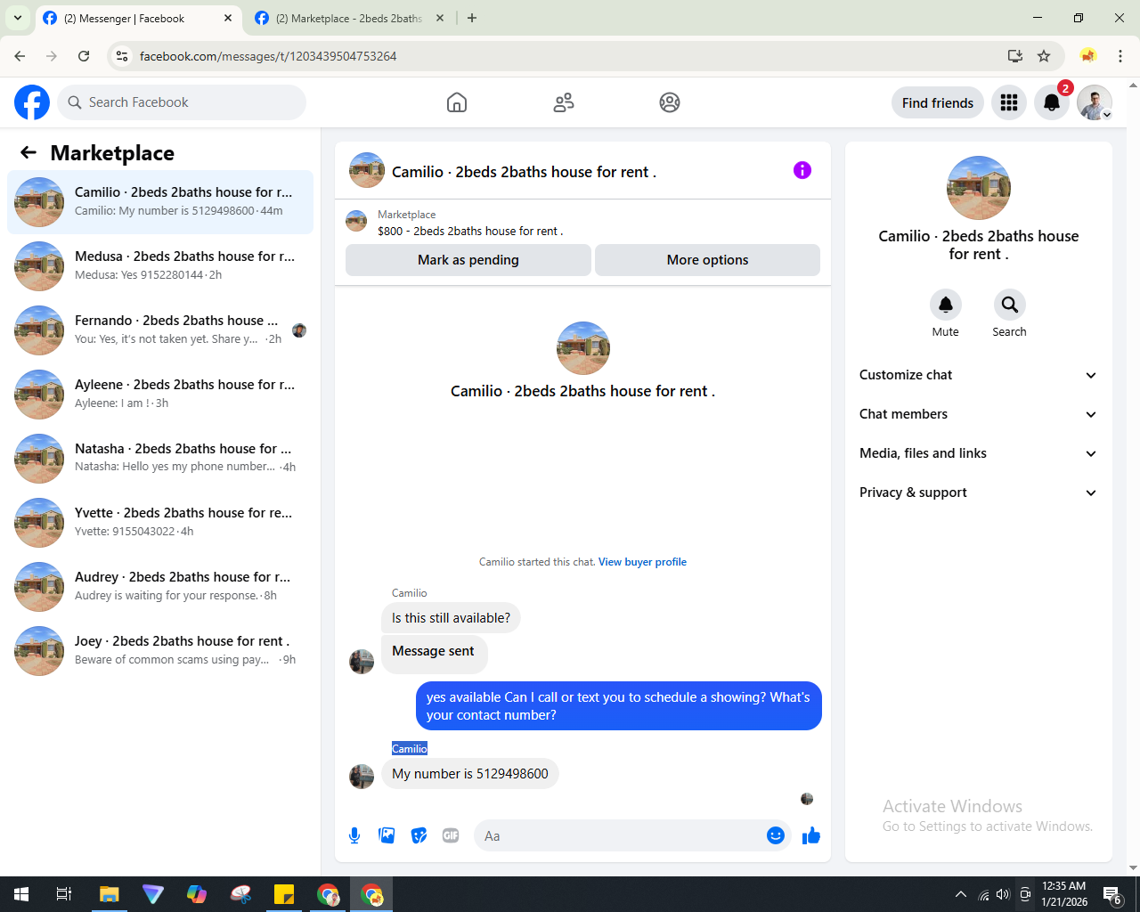Open Fernando conversation in chat list
Viewport: 1140px width, 912px height.
tap(160, 330)
